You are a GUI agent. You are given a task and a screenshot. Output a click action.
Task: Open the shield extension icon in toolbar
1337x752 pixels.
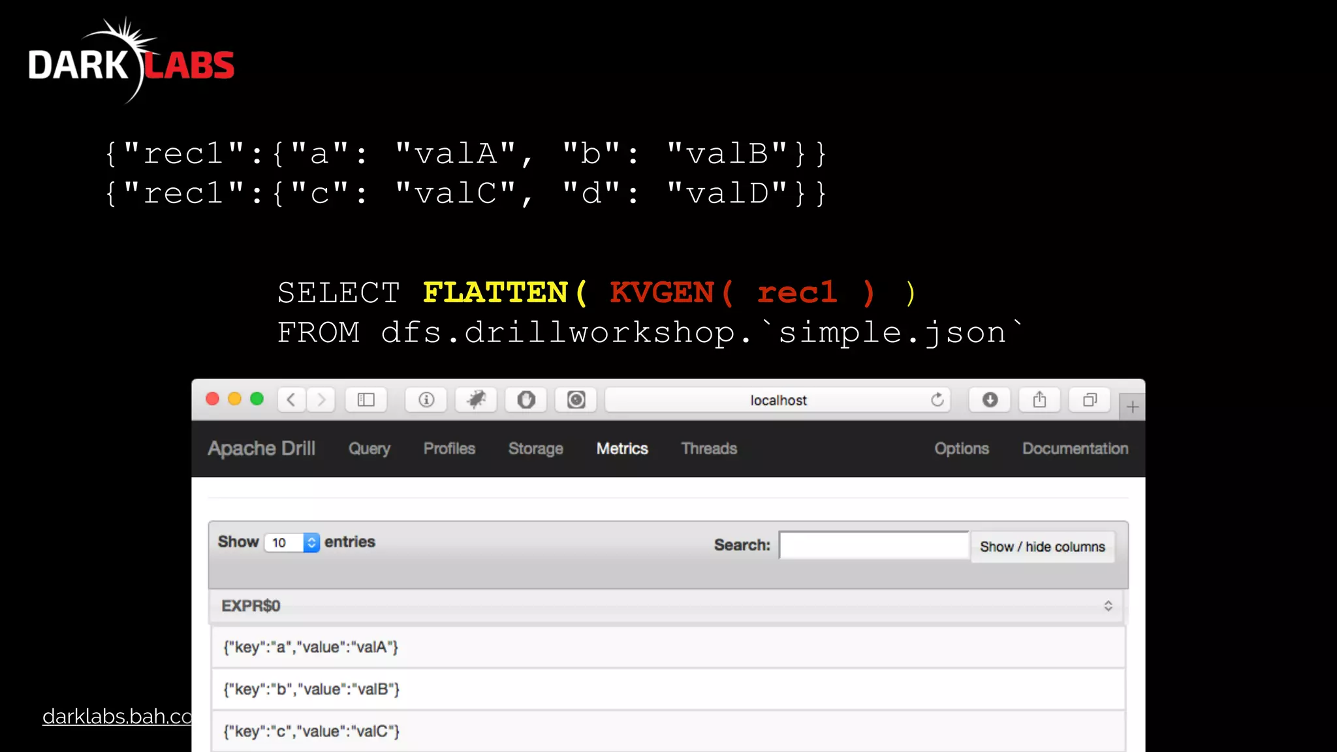(x=526, y=399)
